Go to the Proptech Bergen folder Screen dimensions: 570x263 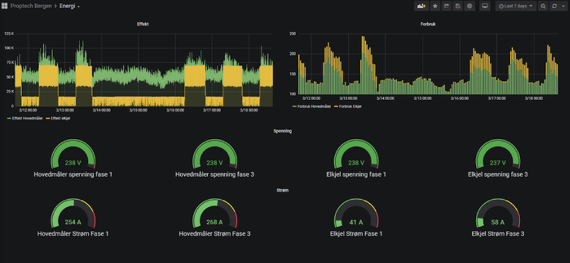click(32, 6)
